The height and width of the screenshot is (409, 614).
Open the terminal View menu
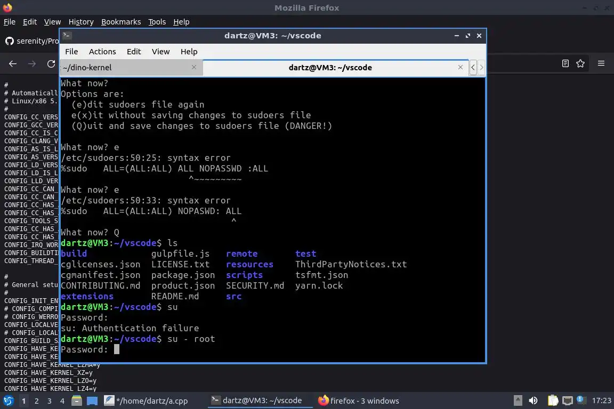tap(160, 52)
